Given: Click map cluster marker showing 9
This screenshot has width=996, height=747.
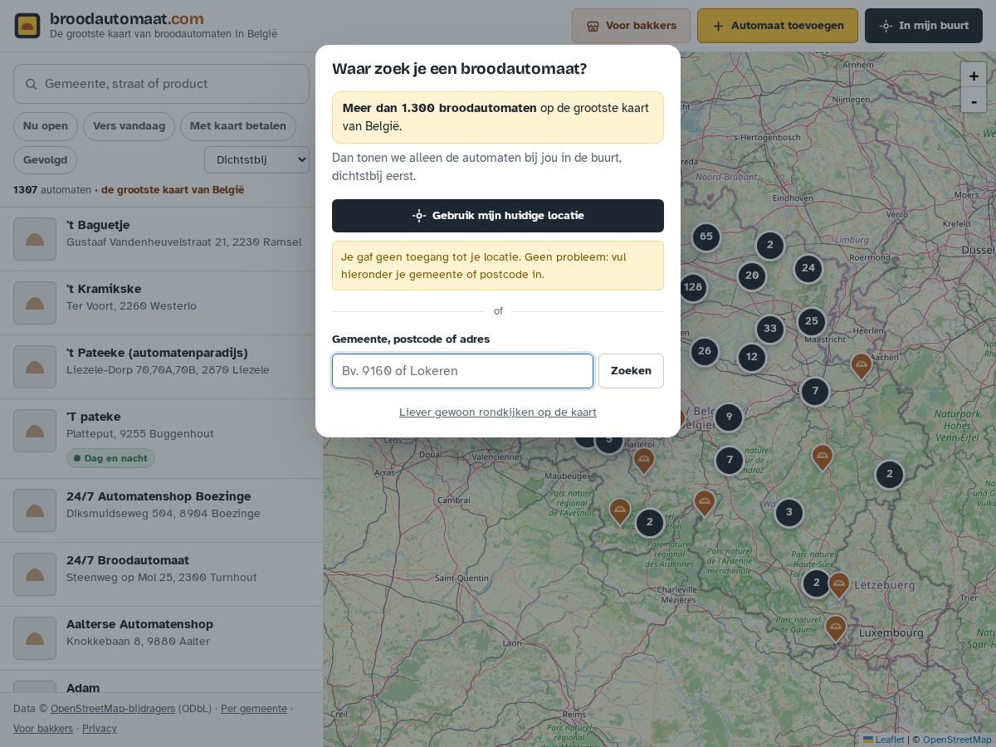Looking at the screenshot, I should 729,417.
